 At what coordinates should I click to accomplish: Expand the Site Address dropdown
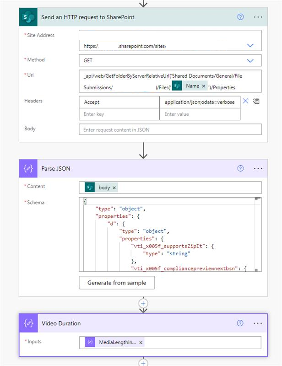(x=250, y=45)
